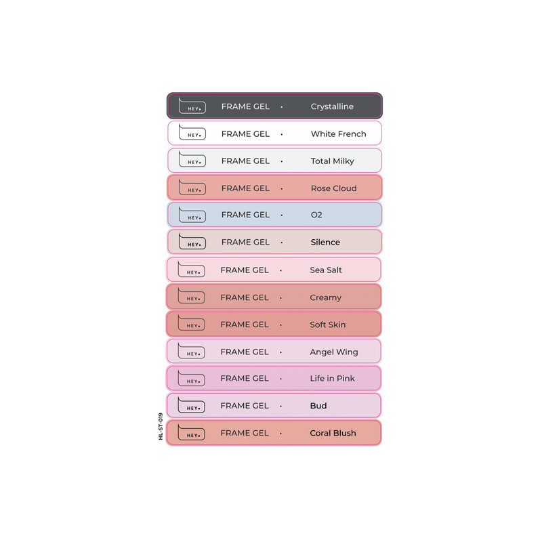Select the FRAME GEL text on the O2 row

point(245,215)
